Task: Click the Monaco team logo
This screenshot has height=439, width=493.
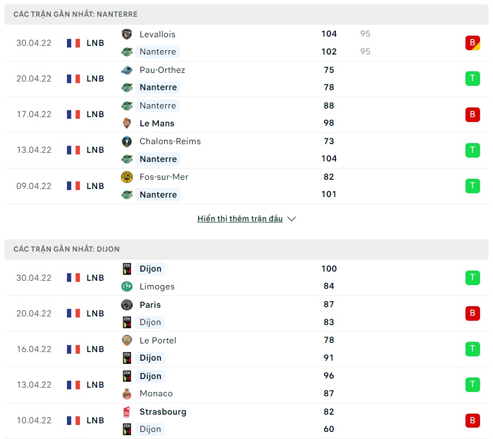Action: pyautogui.click(x=127, y=393)
